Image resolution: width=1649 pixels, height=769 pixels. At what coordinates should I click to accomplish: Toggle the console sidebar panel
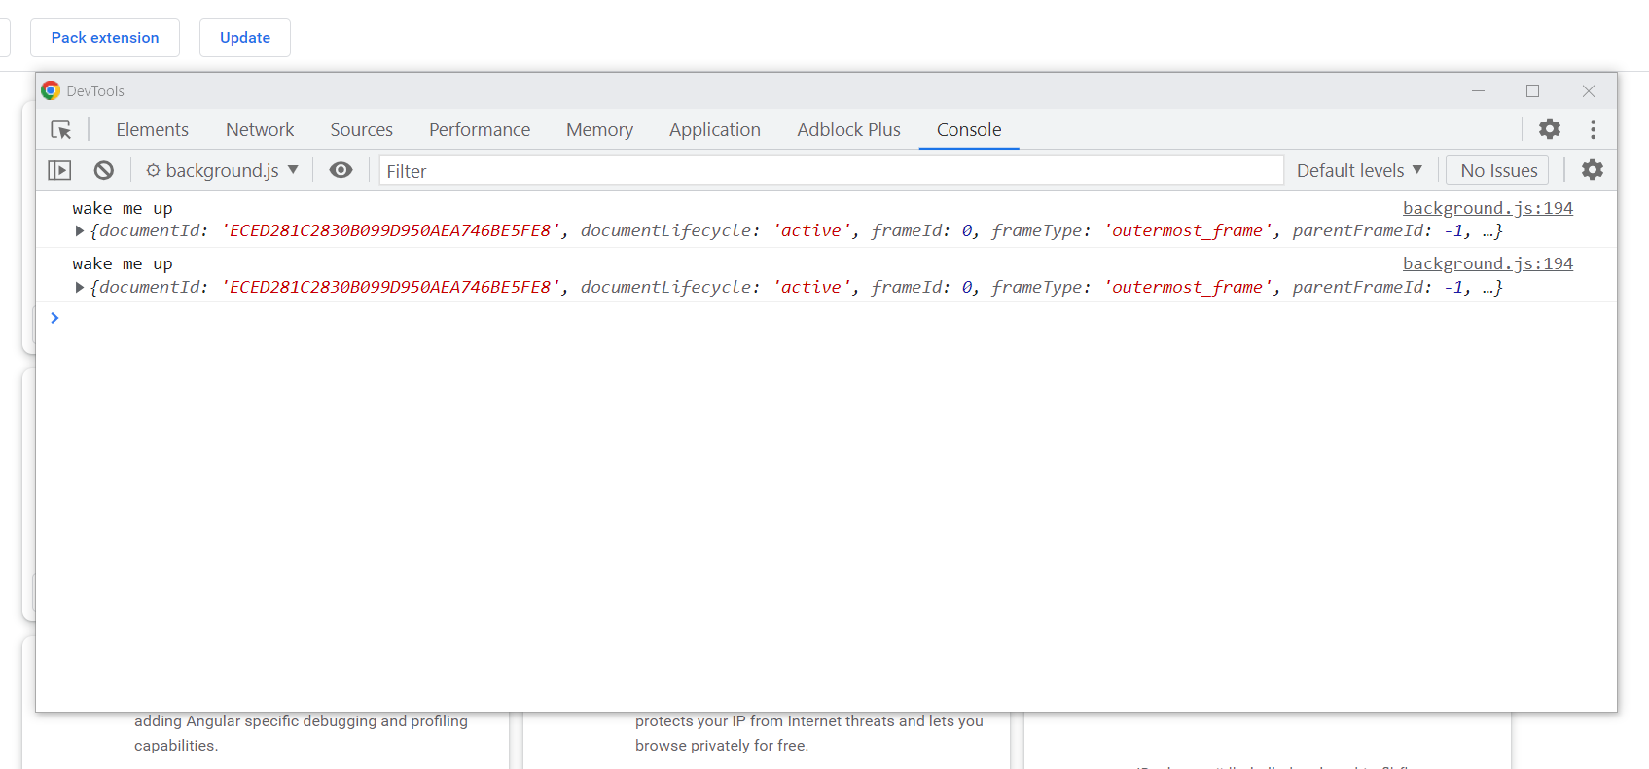click(x=59, y=170)
